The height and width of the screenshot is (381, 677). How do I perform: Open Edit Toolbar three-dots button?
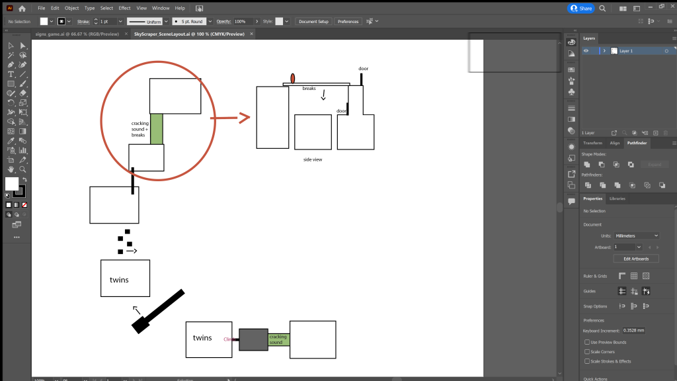click(x=17, y=237)
